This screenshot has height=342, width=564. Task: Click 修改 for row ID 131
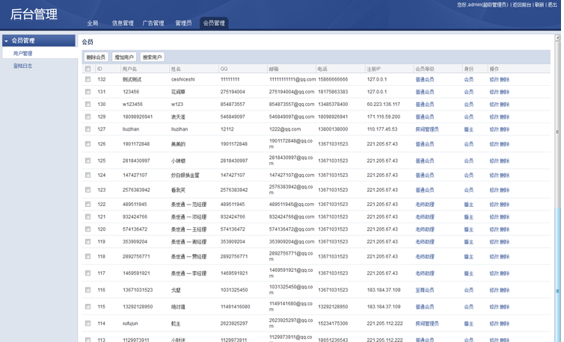494,92
